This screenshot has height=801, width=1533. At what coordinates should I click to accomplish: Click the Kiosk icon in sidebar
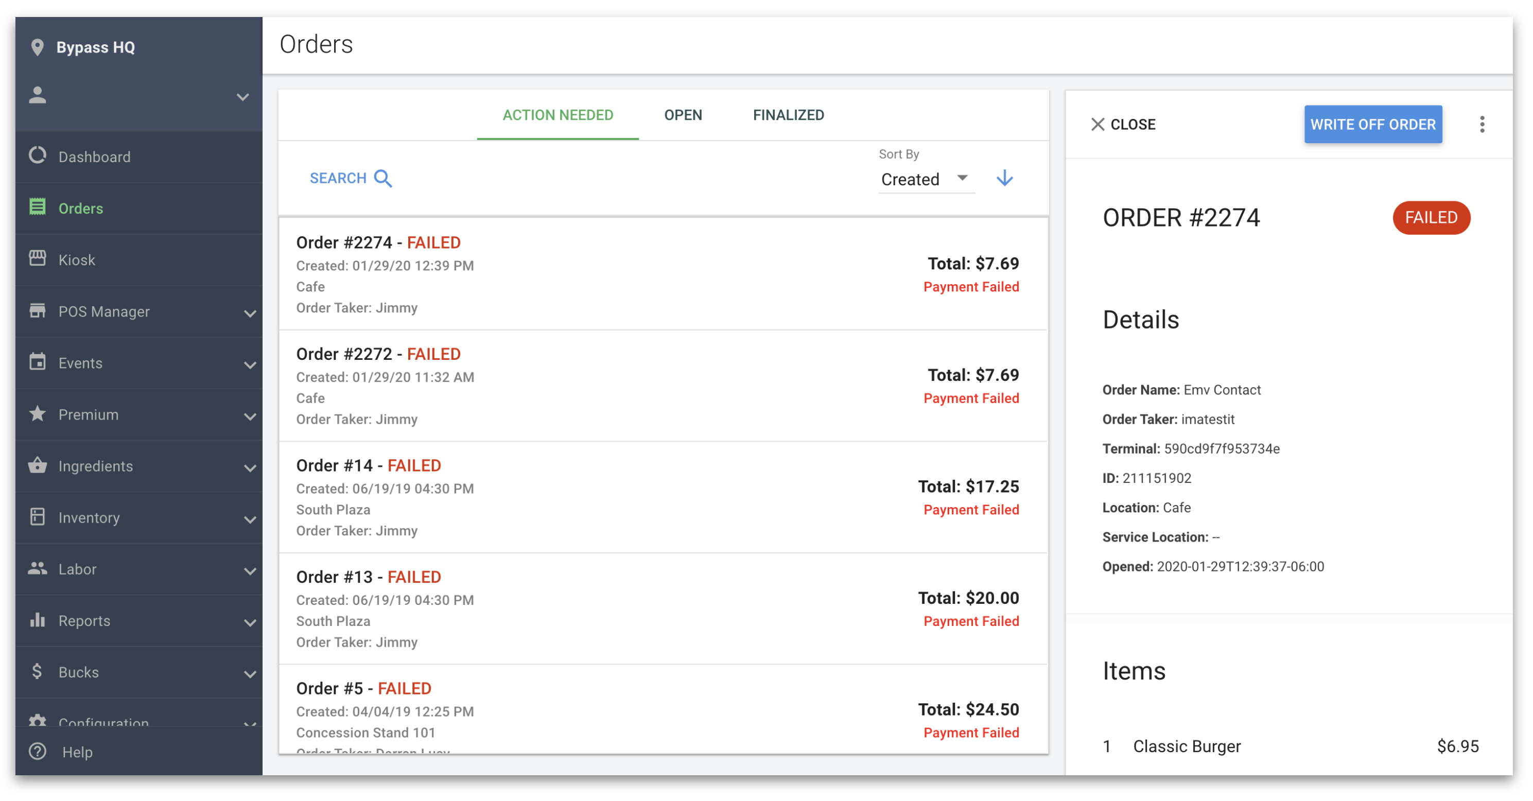pyautogui.click(x=39, y=259)
